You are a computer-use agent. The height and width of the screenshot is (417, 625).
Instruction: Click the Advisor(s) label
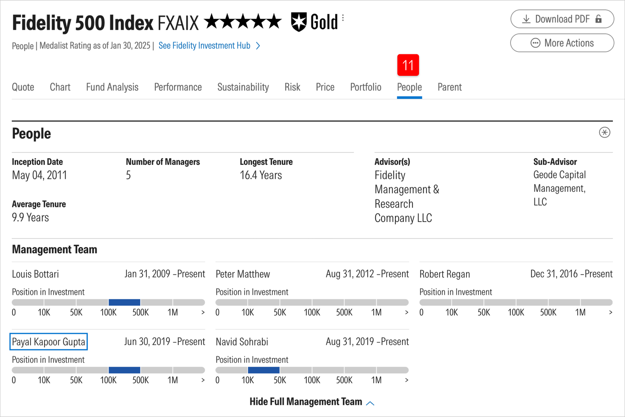click(392, 162)
